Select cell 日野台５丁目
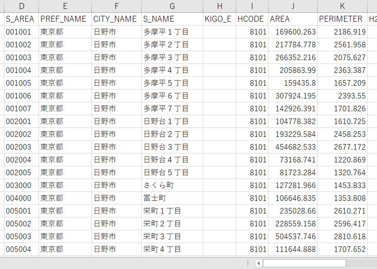 click(172, 172)
